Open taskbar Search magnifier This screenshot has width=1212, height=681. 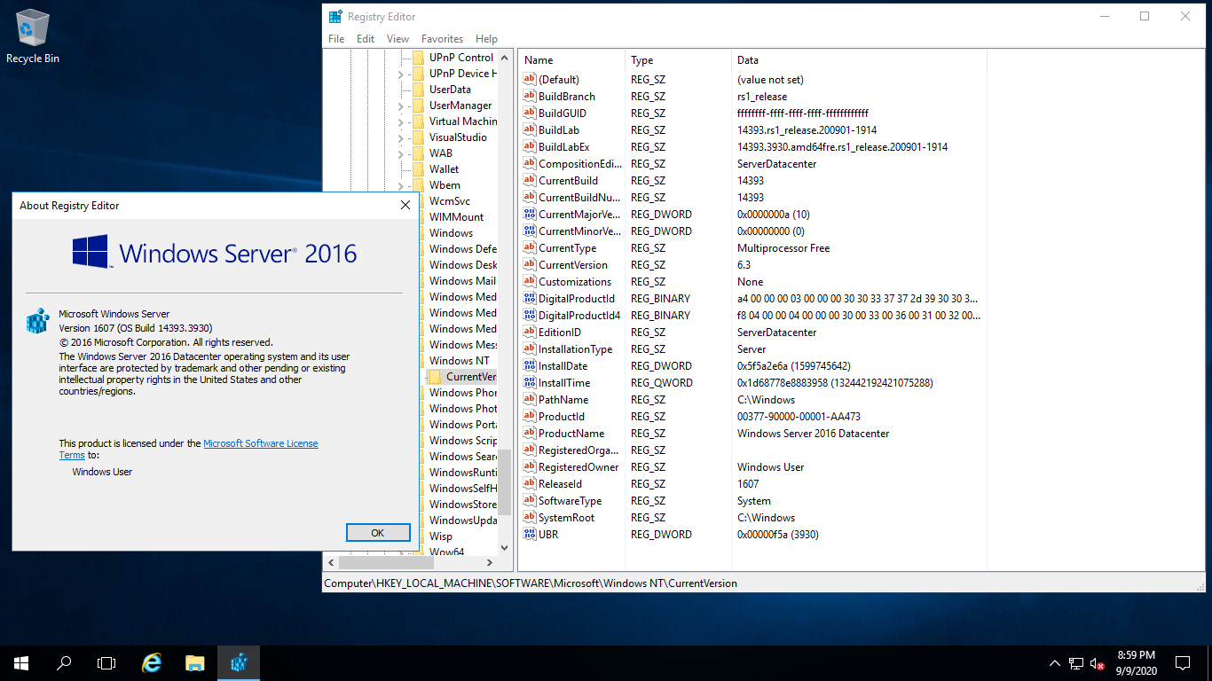(64, 662)
